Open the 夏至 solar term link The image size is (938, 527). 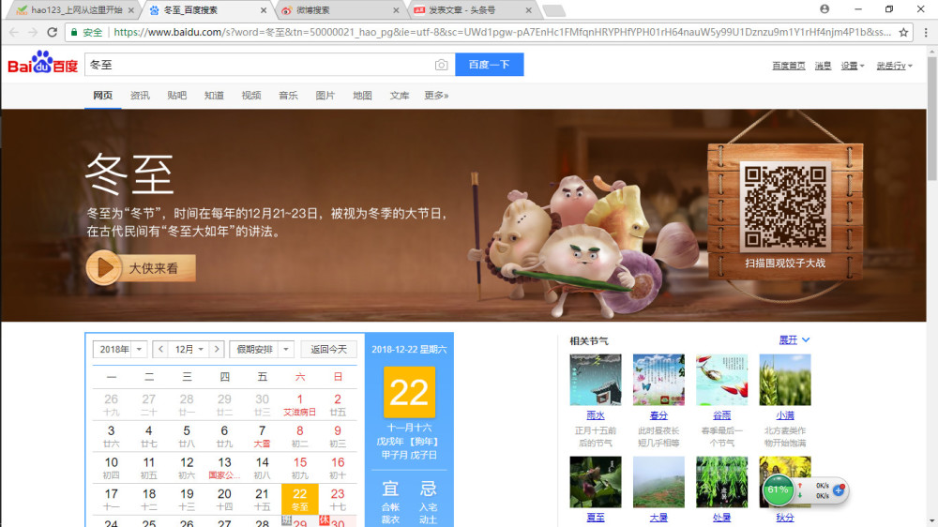coord(596,518)
